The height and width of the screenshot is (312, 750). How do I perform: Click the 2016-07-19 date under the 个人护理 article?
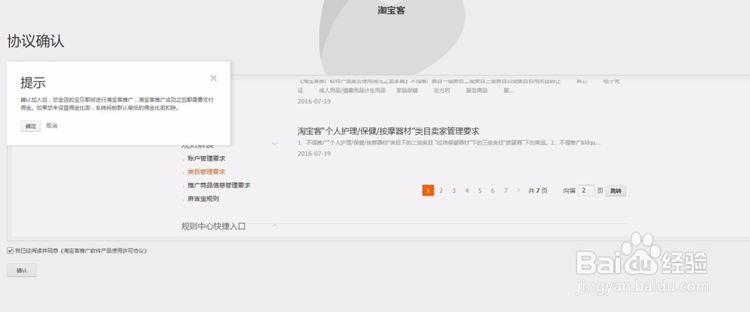pos(313,154)
